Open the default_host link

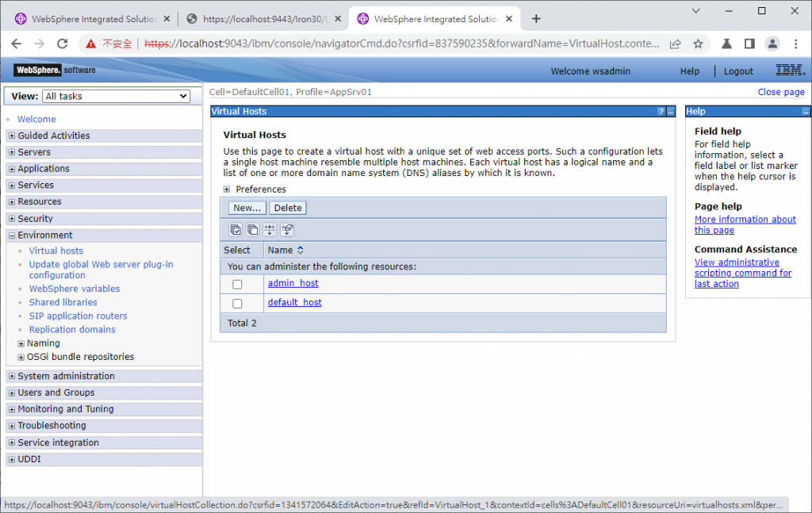pyautogui.click(x=295, y=302)
